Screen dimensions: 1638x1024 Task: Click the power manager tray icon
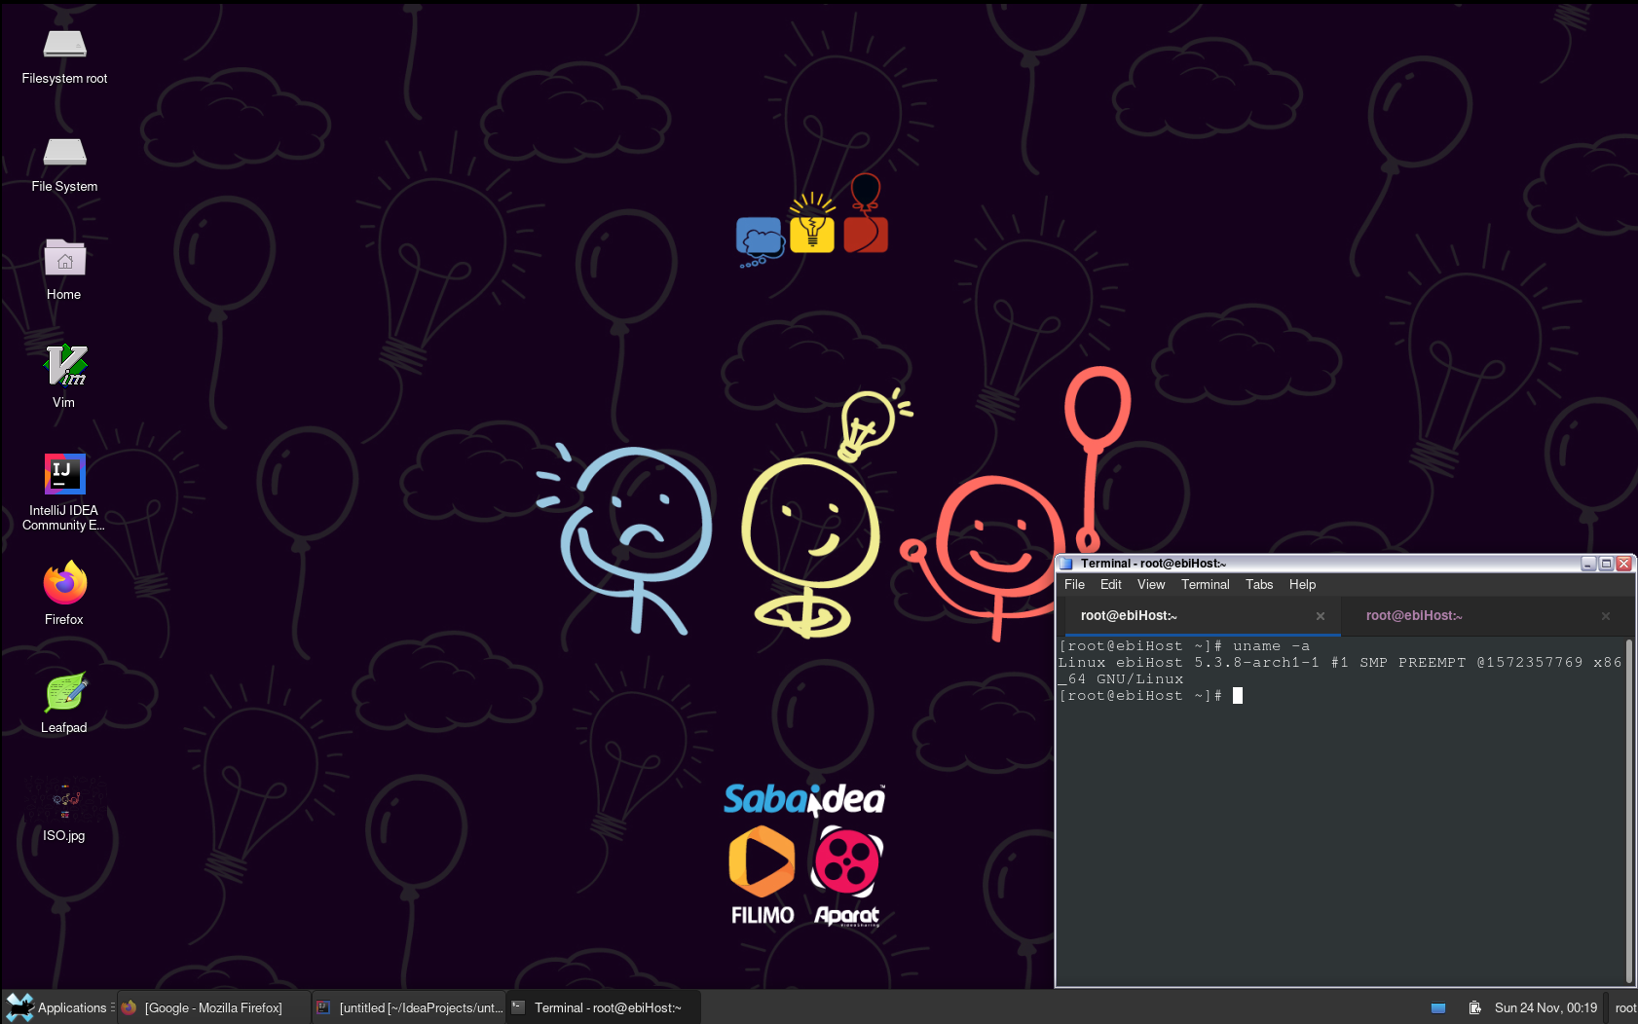click(x=1475, y=1007)
